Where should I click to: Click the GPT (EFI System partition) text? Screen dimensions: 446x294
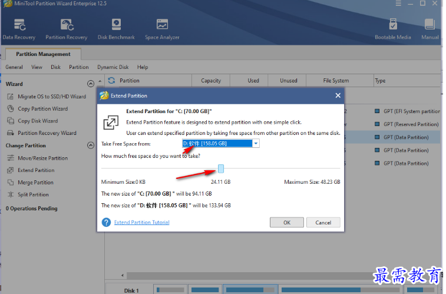coord(412,111)
